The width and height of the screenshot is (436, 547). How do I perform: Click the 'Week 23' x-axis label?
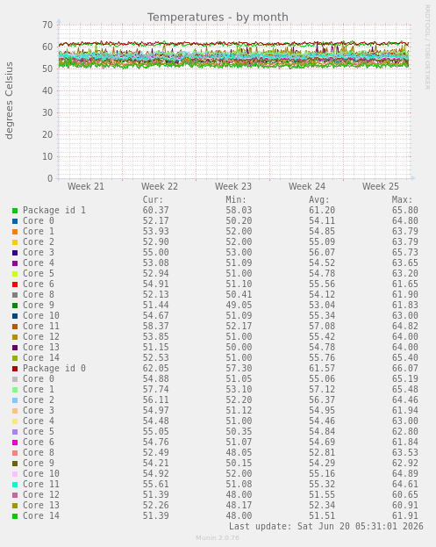[233, 186]
